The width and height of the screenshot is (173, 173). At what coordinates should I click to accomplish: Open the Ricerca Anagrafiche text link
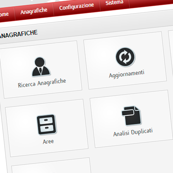point(42,83)
